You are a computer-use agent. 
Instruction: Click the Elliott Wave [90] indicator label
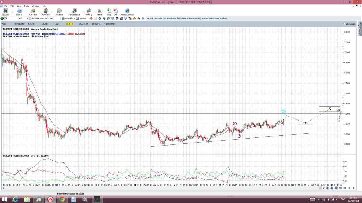pos(25,36)
